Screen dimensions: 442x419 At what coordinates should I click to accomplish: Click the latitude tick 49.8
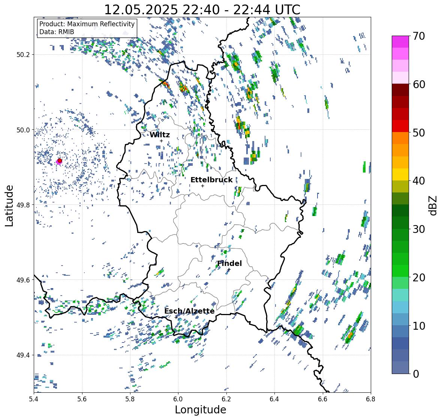23,205
